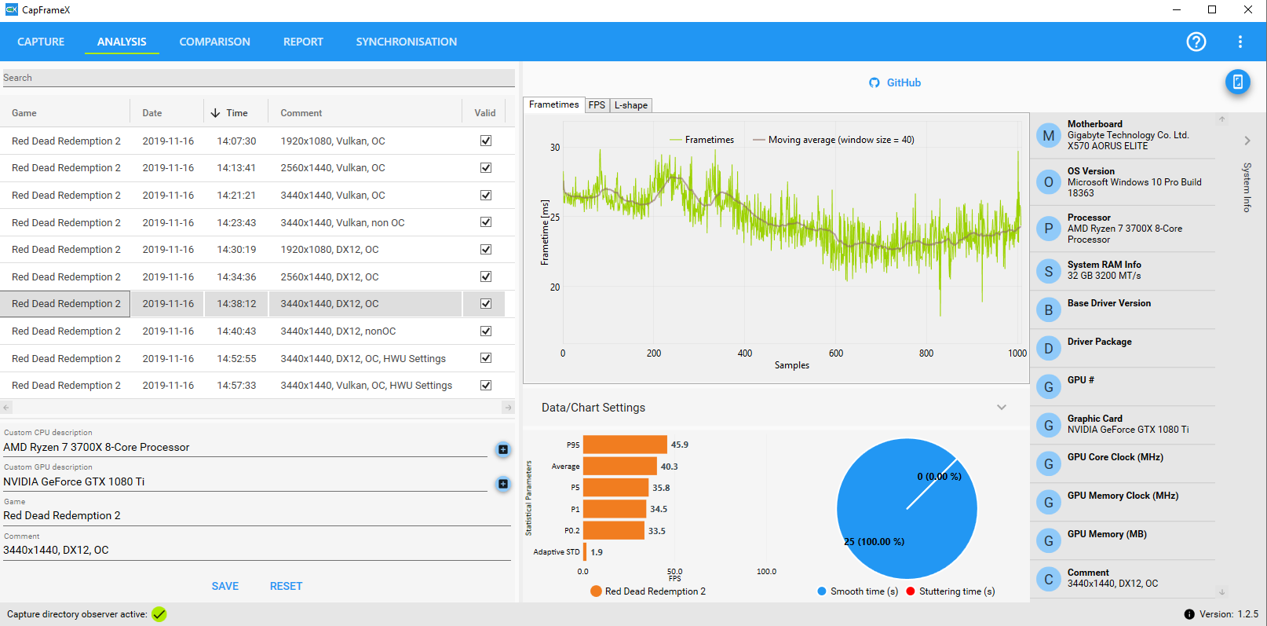Click Smooth time blue legend swatch

[x=822, y=591]
